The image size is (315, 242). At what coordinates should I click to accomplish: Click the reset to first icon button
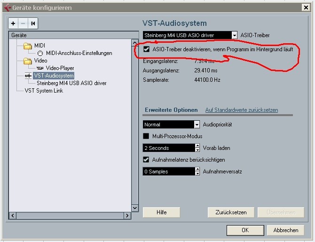pyautogui.click(x=33, y=23)
